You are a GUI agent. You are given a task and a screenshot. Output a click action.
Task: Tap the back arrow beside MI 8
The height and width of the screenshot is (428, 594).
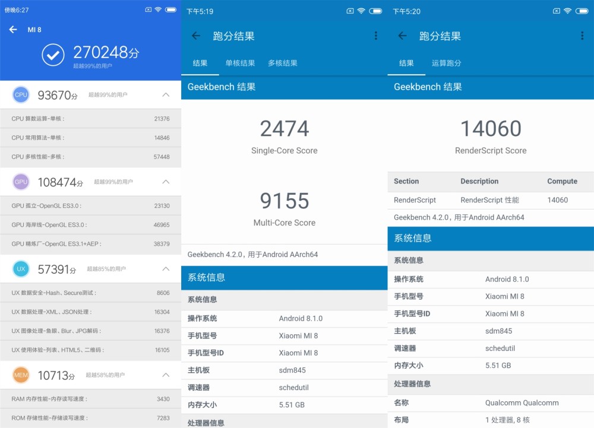coord(13,30)
